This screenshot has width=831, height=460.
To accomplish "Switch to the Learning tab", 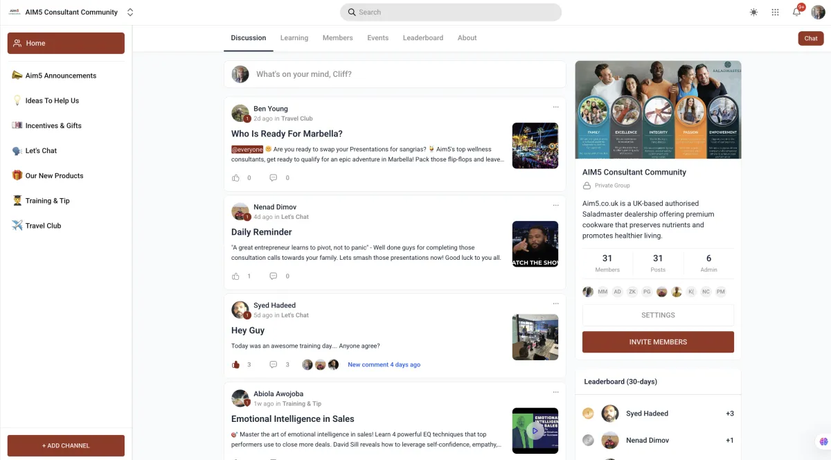I will [x=294, y=37].
